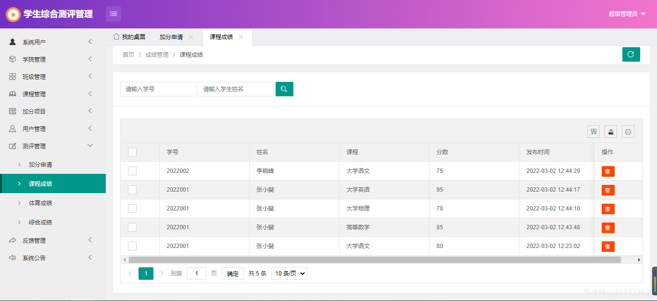Click the scrollbar right arrow

(639, 260)
